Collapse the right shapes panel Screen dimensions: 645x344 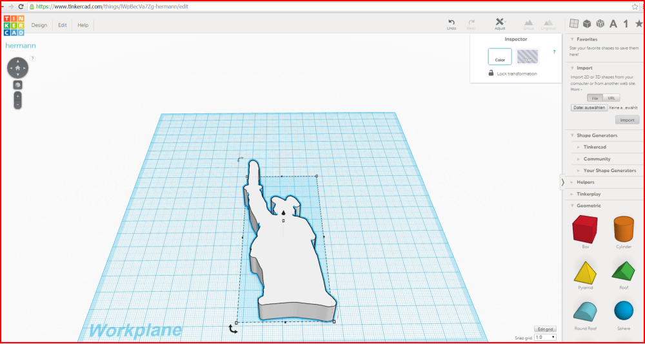coord(562,182)
